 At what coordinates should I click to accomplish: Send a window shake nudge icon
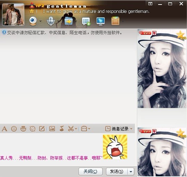point(33,129)
